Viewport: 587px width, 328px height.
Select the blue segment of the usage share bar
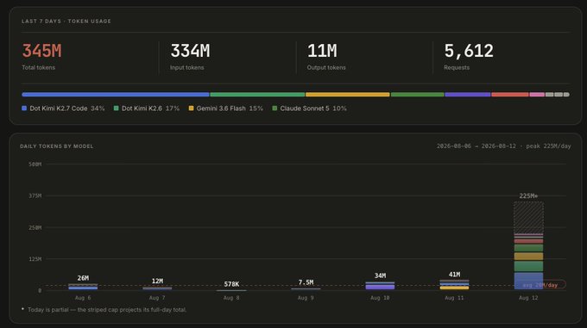116,95
